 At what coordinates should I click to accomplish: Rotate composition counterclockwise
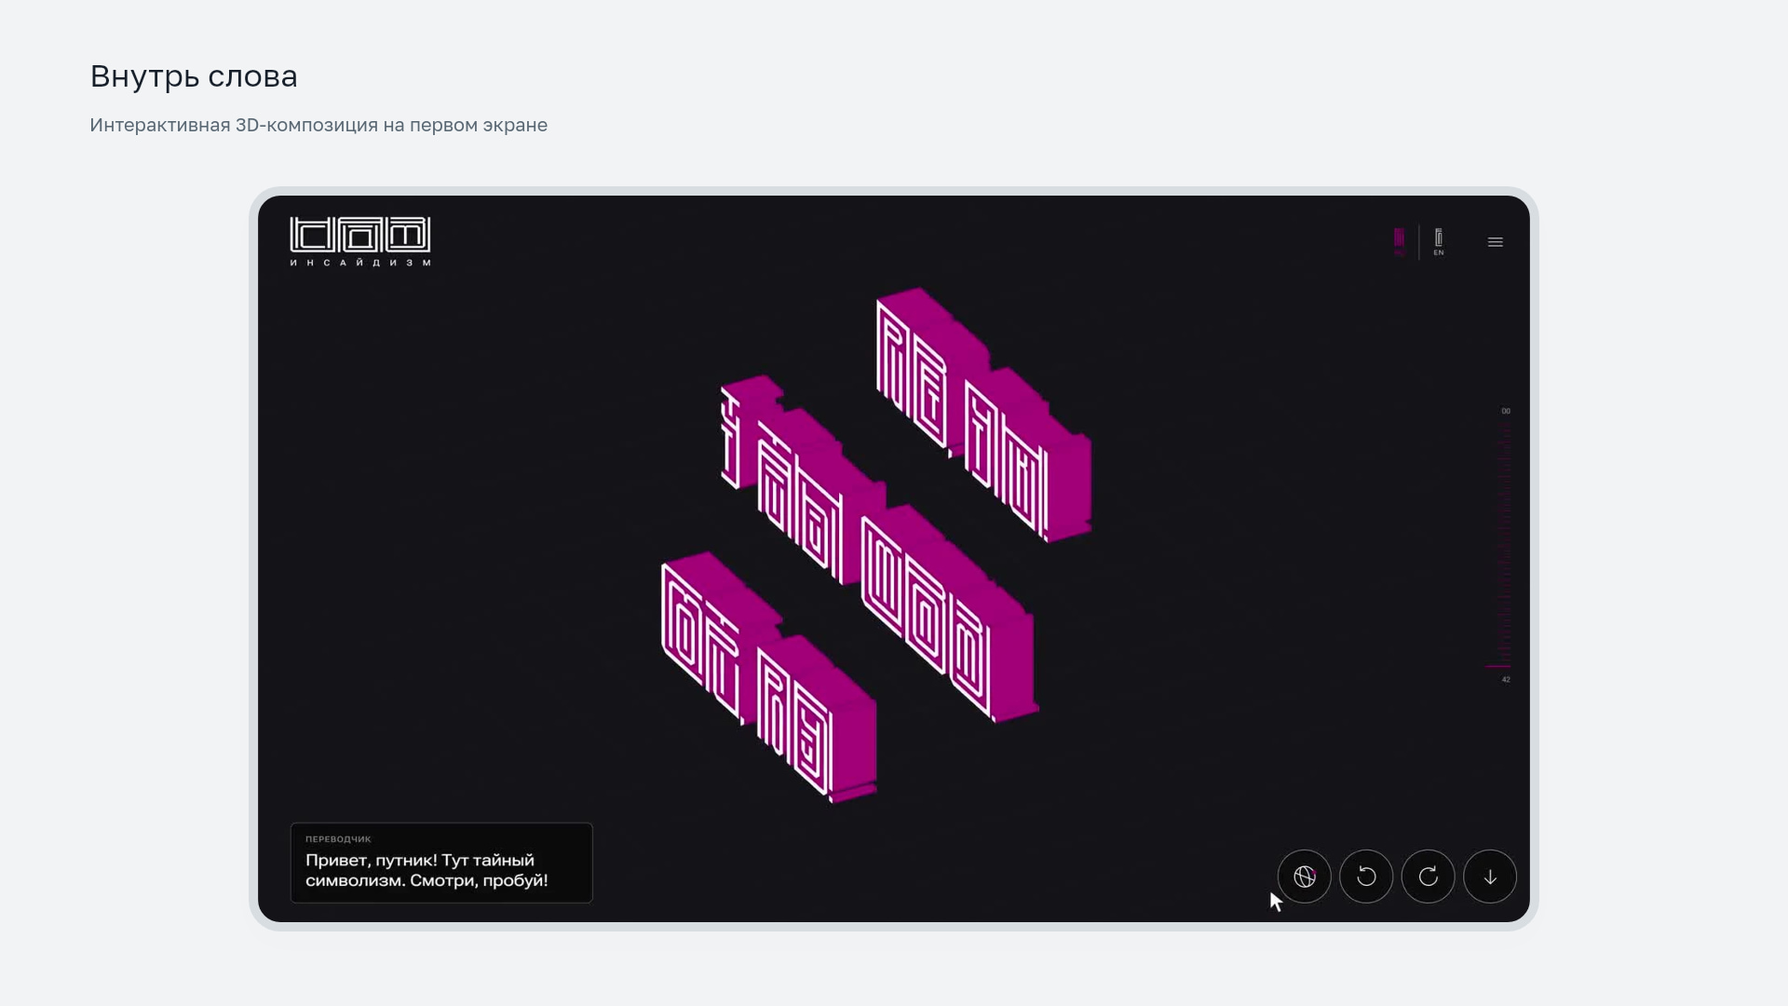(x=1366, y=877)
